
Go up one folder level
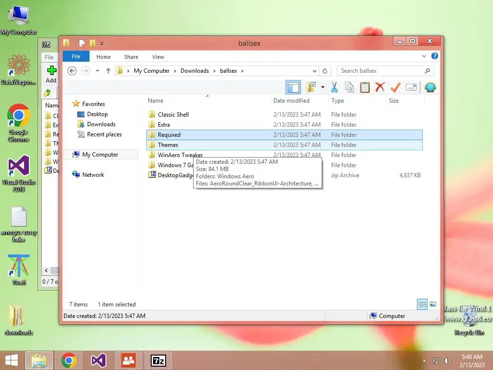[108, 71]
